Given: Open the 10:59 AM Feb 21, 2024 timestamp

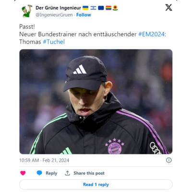Looking at the screenshot, I should coord(44,160).
